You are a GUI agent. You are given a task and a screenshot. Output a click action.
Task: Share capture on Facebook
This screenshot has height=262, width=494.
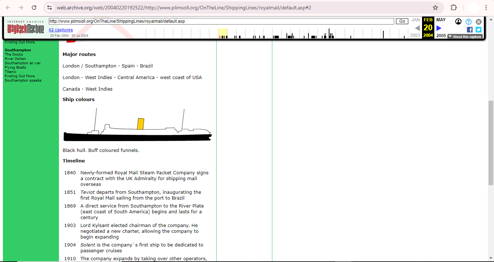[470, 30]
